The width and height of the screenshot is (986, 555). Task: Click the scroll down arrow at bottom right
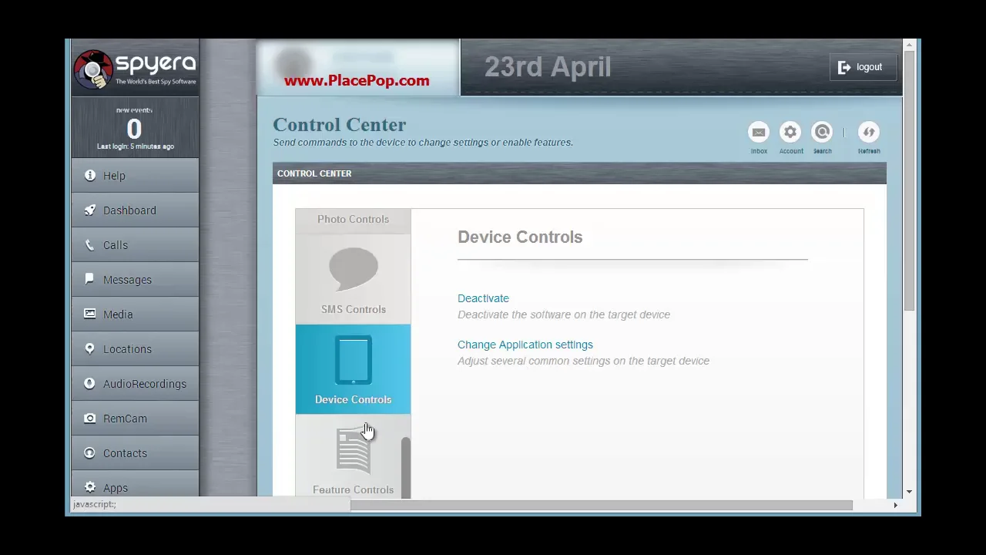pos(910,491)
